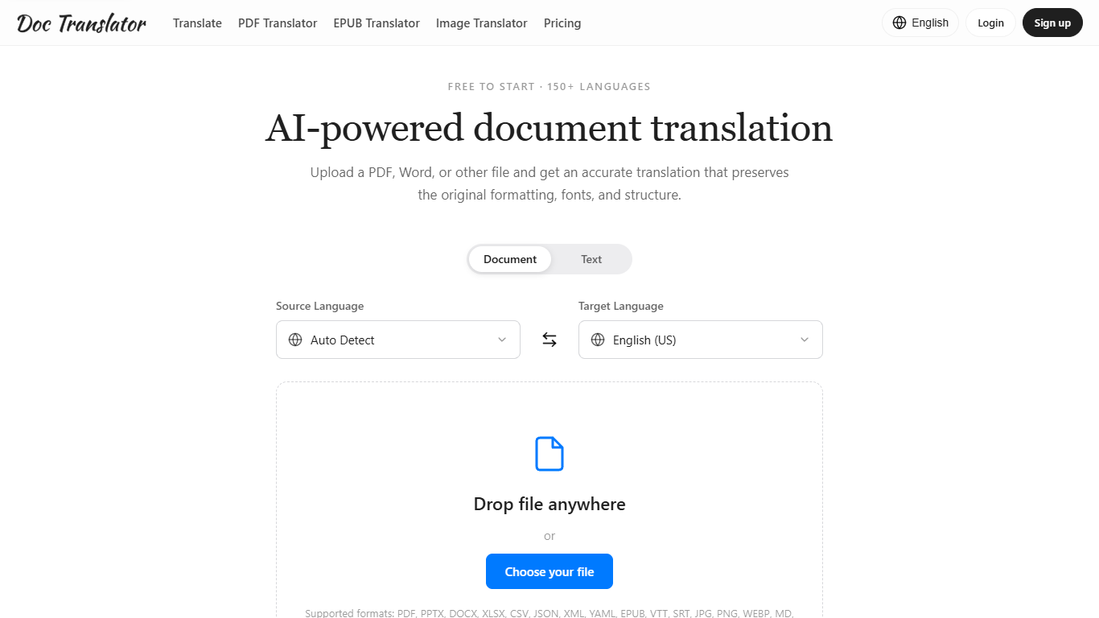
Task: Expand Source Language chevron arrow
Action: pos(502,340)
